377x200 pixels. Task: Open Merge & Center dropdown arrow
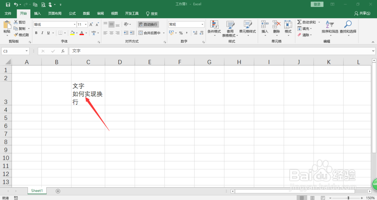(164, 33)
